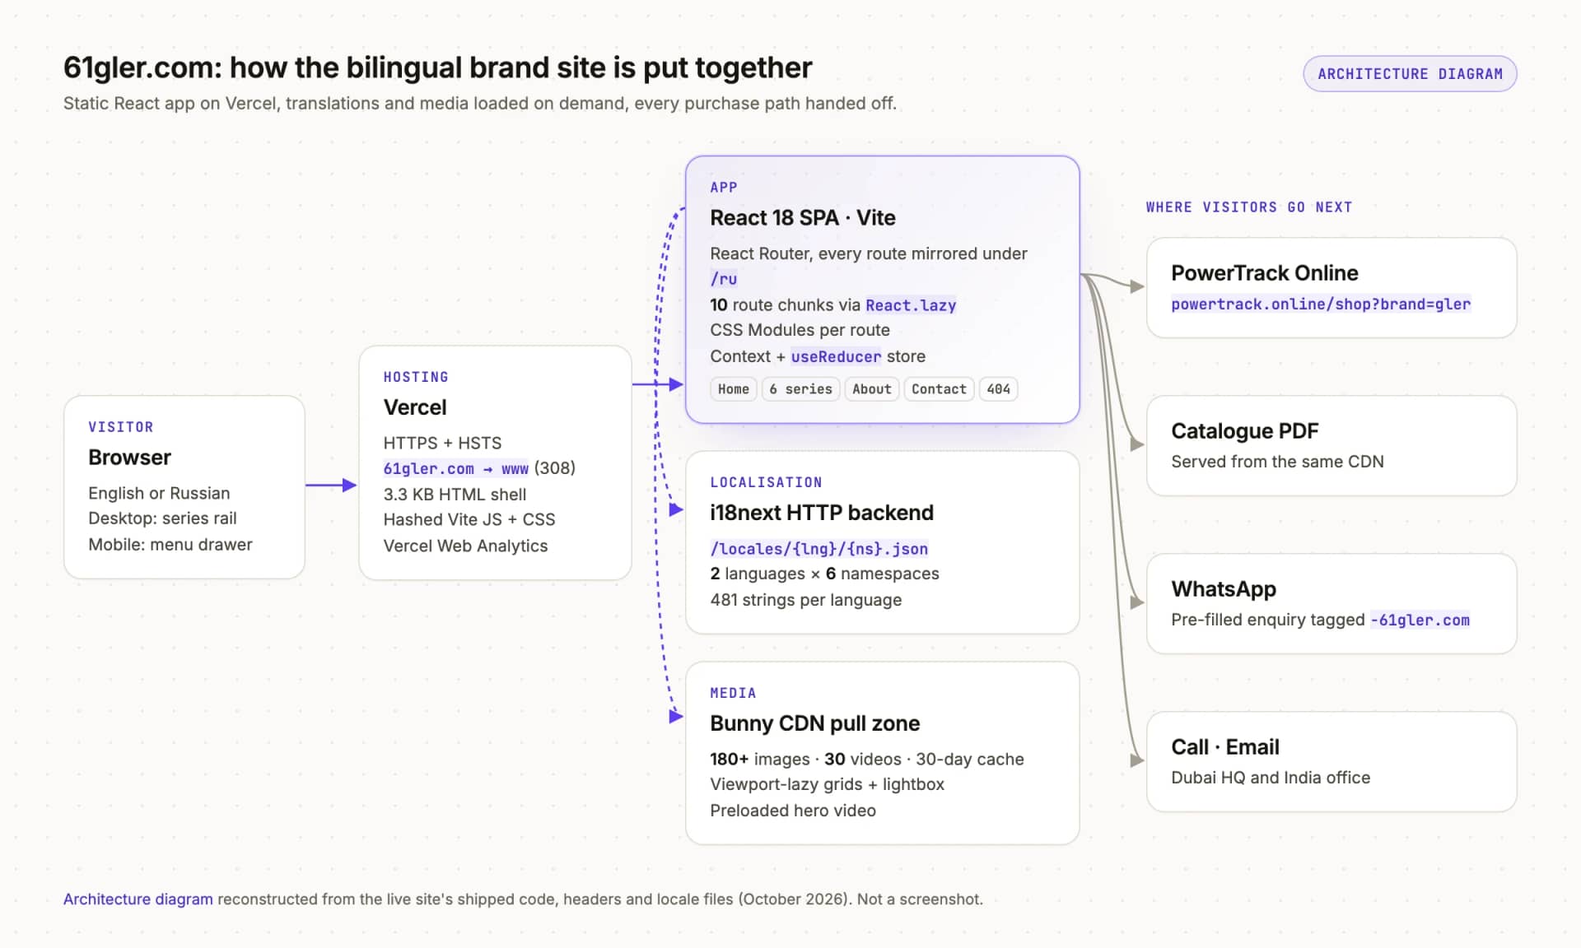The width and height of the screenshot is (1581, 948).
Task: Click 'Preloaded hero video' text
Action: (x=793, y=811)
